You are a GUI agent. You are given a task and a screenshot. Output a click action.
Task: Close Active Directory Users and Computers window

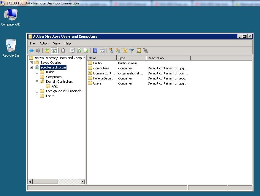[250, 36]
